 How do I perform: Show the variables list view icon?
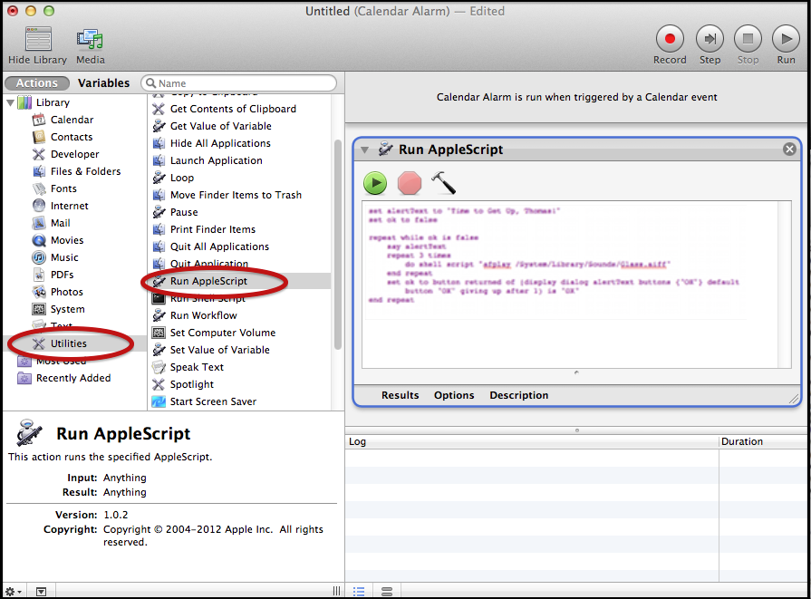(387, 591)
